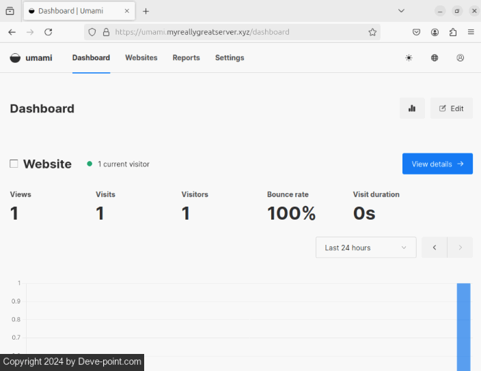Click the bar chart toggle button
Screen dimensions: 481x371
pos(412,108)
